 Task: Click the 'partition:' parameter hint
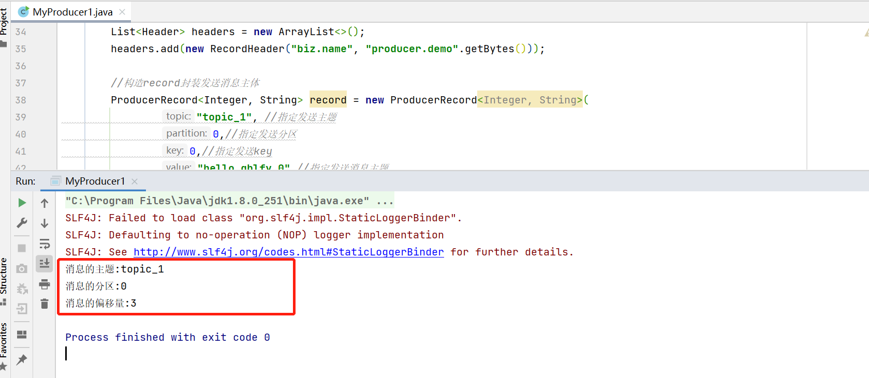click(187, 133)
